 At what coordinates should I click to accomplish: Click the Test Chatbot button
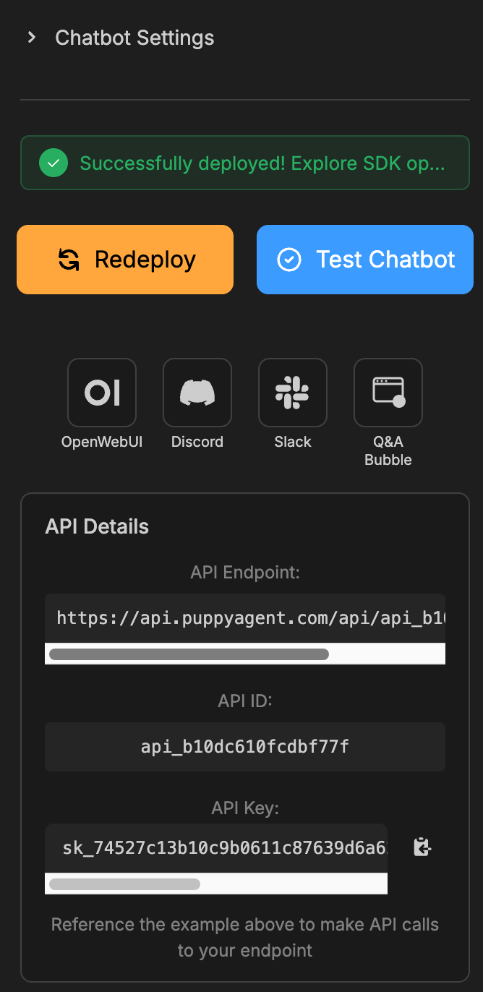(365, 260)
